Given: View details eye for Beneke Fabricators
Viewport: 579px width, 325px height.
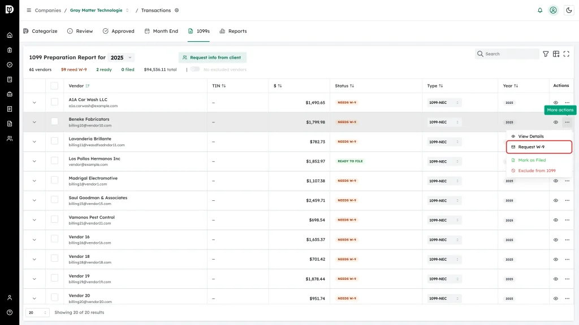Looking at the screenshot, I should tap(556, 122).
